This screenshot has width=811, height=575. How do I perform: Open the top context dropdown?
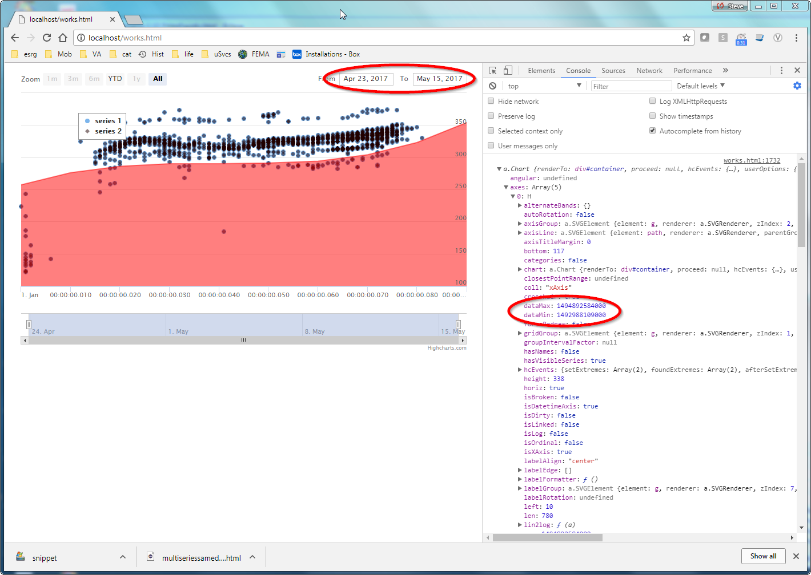(x=544, y=86)
